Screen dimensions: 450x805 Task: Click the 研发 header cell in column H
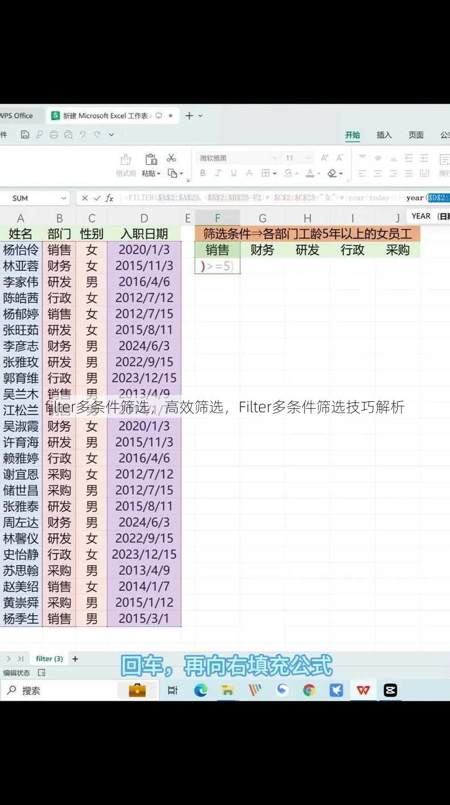[x=307, y=250]
